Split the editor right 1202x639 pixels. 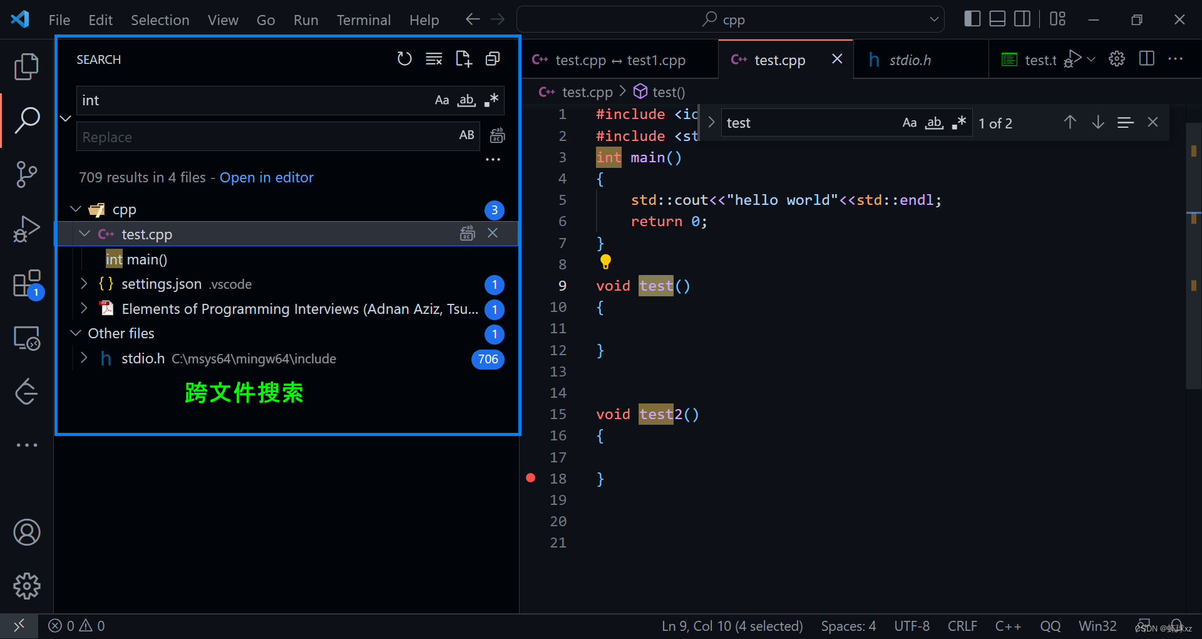pyautogui.click(x=1147, y=59)
